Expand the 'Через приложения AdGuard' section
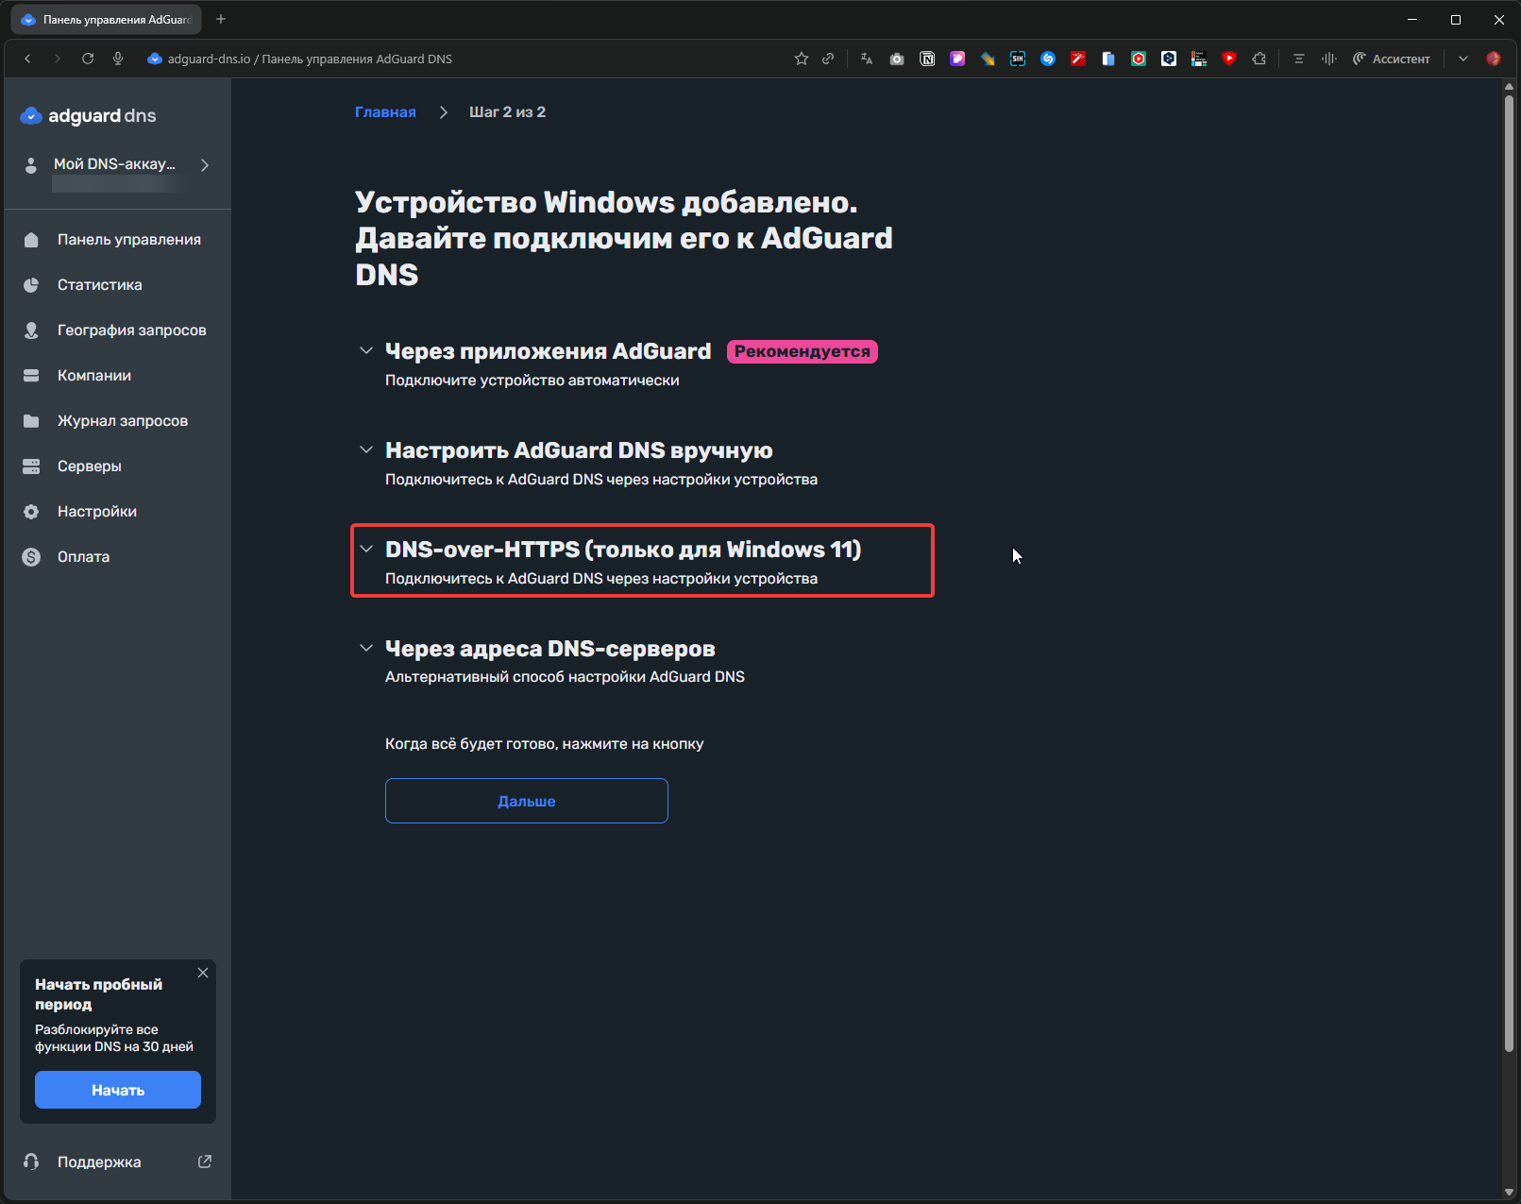Viewport: 1521px width, 1204px height. [548, 351]
